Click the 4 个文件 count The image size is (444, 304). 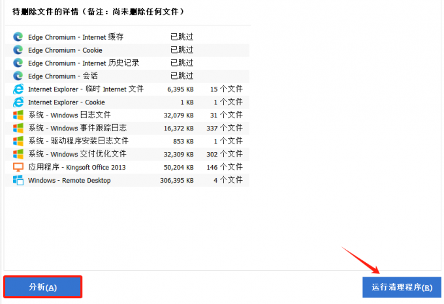coord(228,180)
